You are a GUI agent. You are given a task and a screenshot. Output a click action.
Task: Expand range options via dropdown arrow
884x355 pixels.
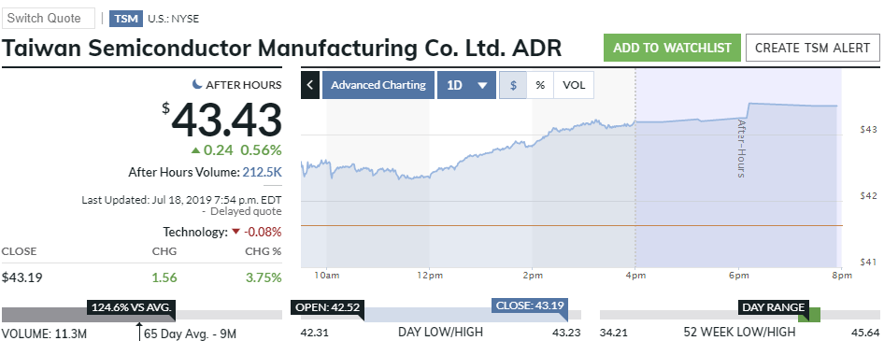482,86
